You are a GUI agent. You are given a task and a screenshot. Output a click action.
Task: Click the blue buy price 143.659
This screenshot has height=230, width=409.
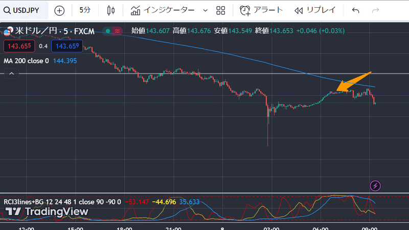point(67,46)
